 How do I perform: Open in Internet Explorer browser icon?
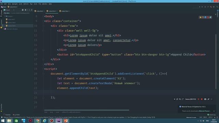point(210,17)
